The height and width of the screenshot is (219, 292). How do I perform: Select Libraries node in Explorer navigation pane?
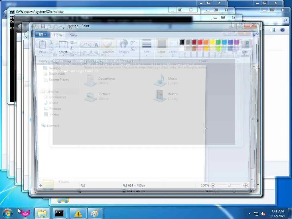[50, 91]
